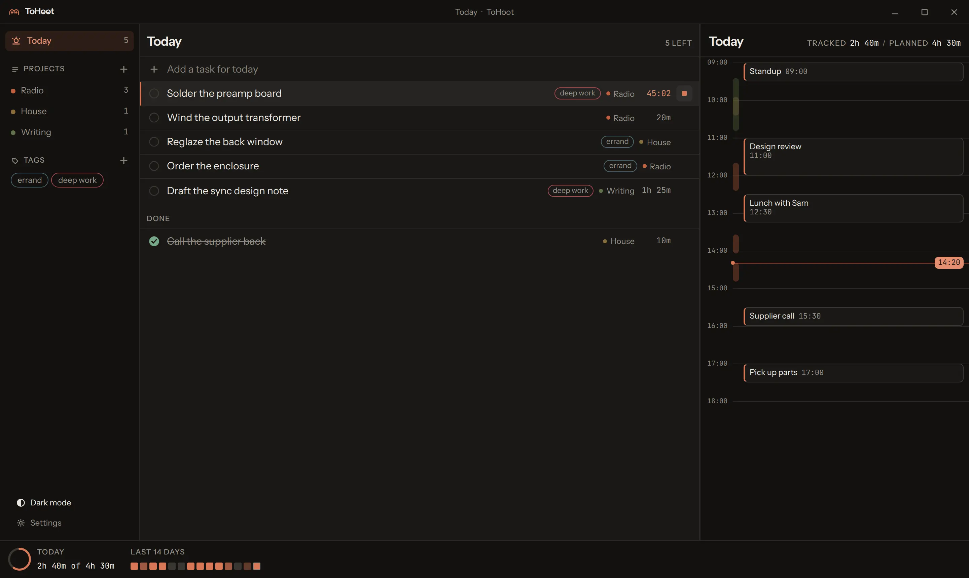Open the Pick up parts 17:00 event
969x578 pixels.
[853, 373]
